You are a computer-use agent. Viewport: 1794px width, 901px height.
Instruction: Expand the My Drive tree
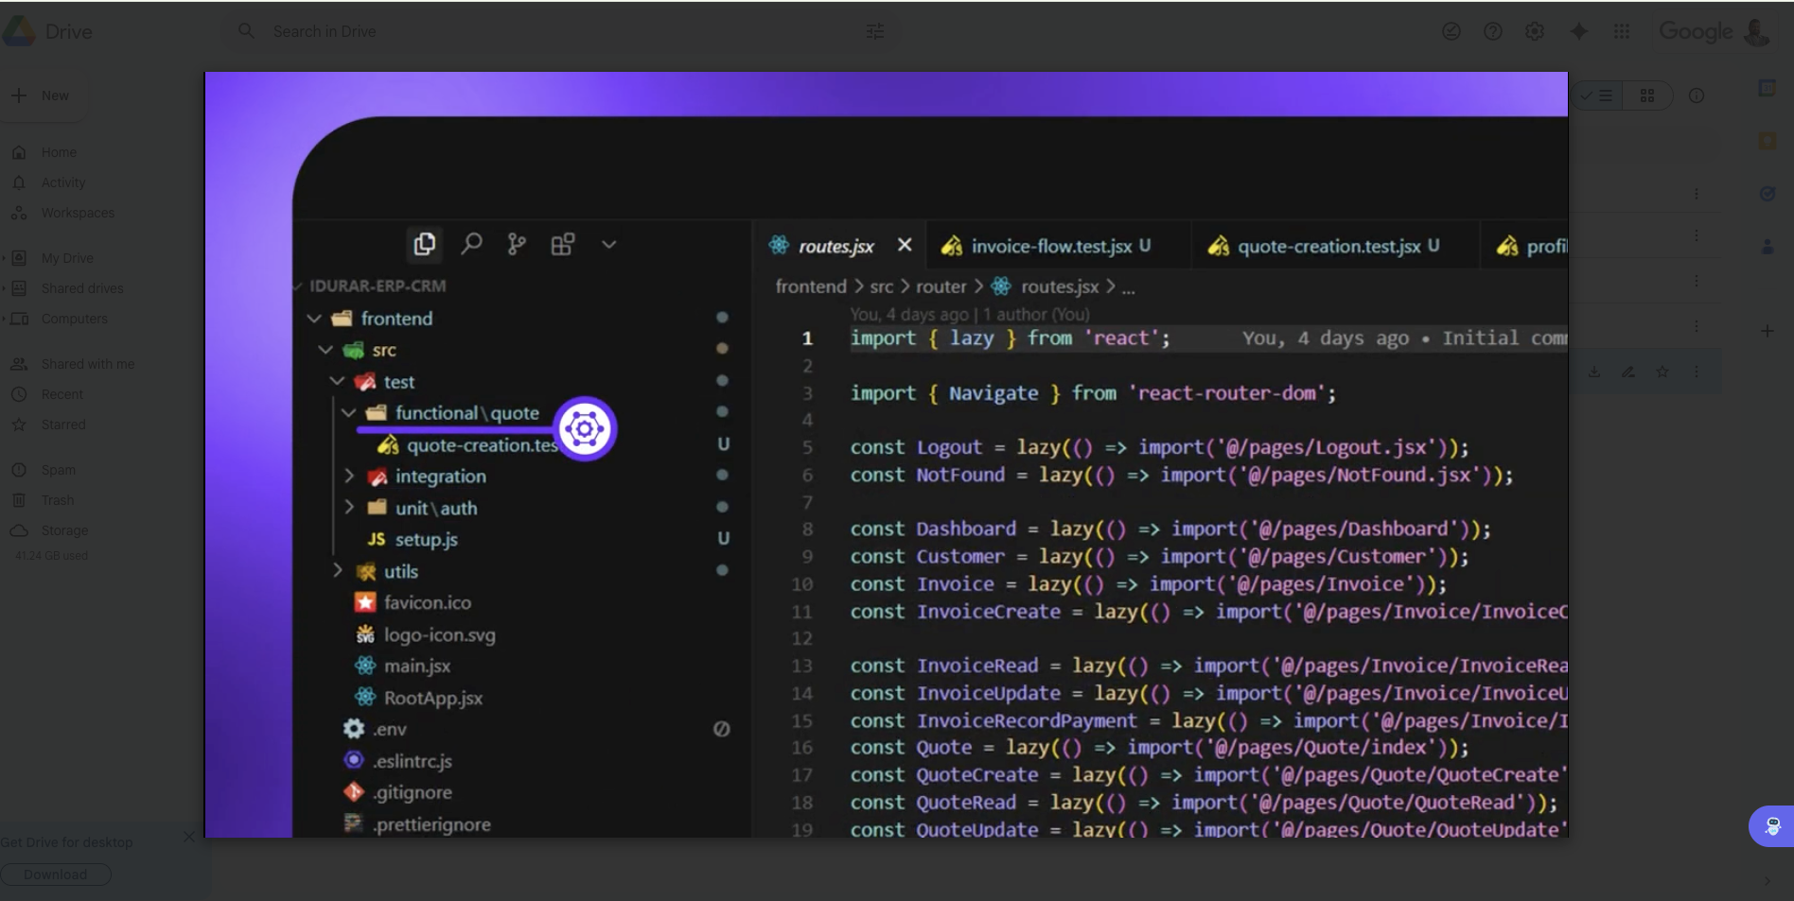point(5,258)
